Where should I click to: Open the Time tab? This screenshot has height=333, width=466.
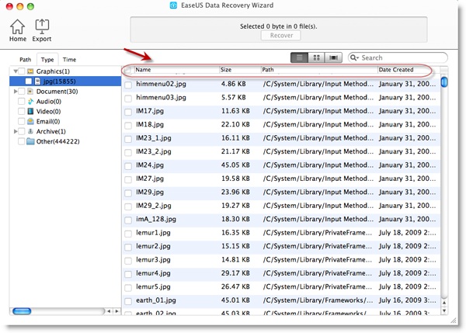pos(70,60)
